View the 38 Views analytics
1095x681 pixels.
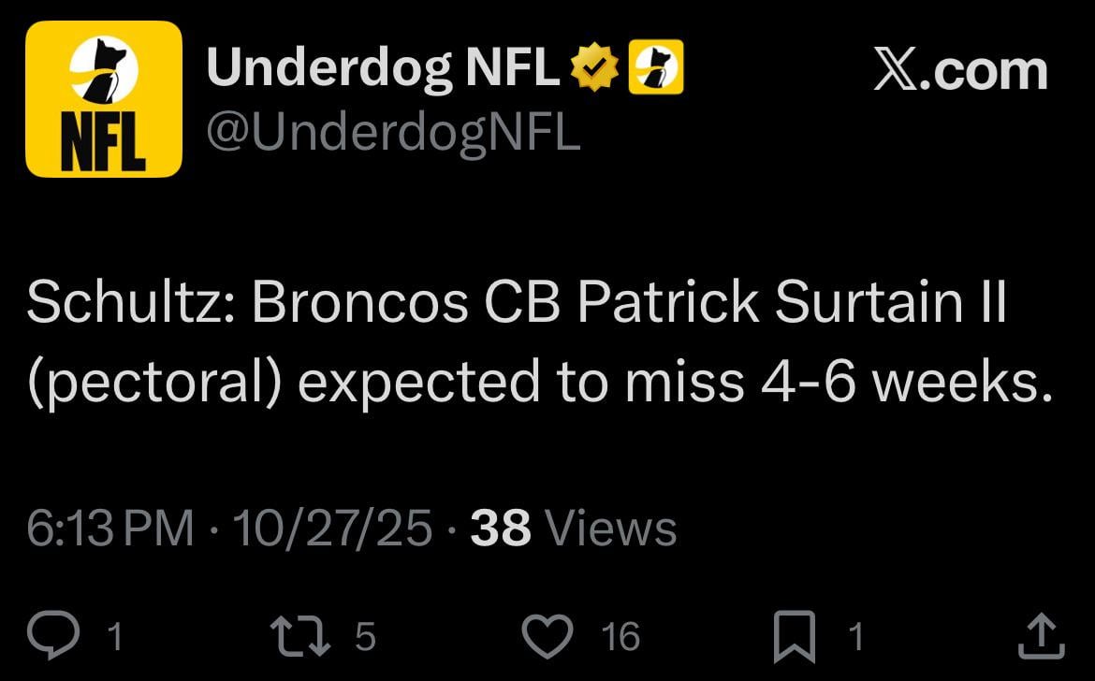[573, 529]
